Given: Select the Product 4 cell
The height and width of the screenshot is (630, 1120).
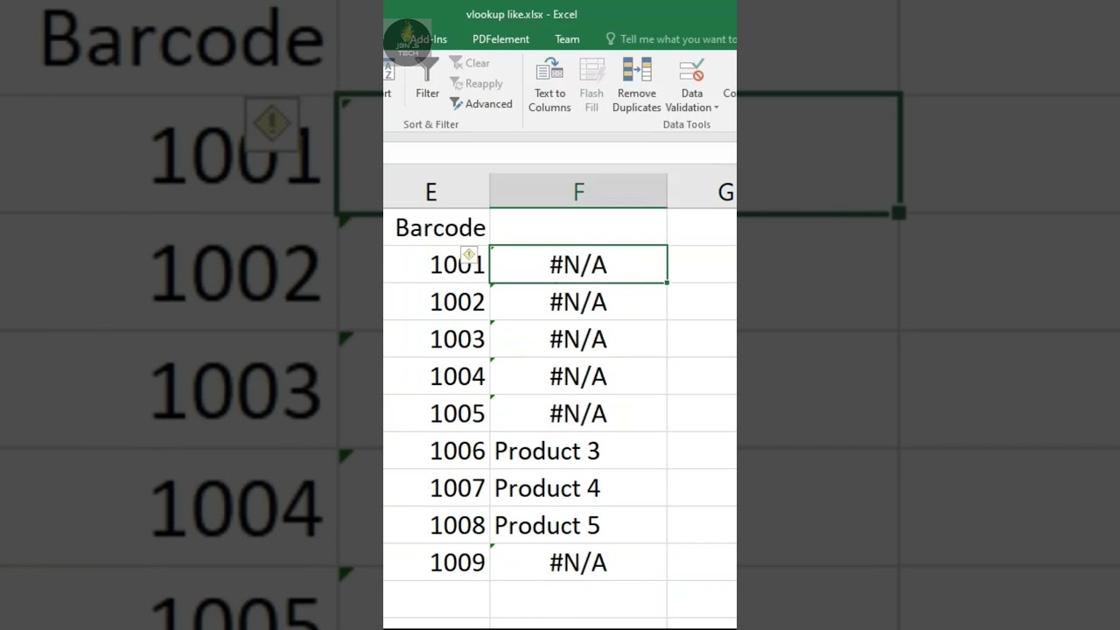Looking at the screenshot, I should coord(578,487).
